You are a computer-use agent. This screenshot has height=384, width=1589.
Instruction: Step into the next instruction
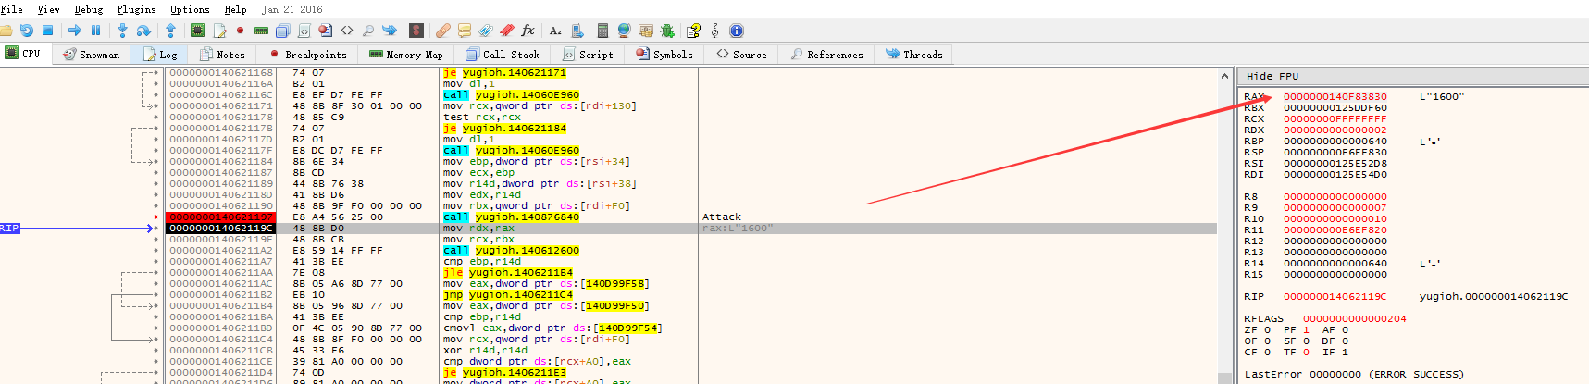pos(122,31)
